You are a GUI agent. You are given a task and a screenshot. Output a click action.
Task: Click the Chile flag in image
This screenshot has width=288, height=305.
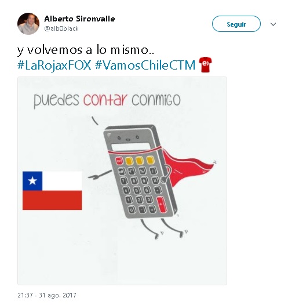pos(52,191)
